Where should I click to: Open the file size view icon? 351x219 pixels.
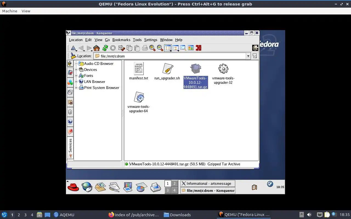coord(183,48)
